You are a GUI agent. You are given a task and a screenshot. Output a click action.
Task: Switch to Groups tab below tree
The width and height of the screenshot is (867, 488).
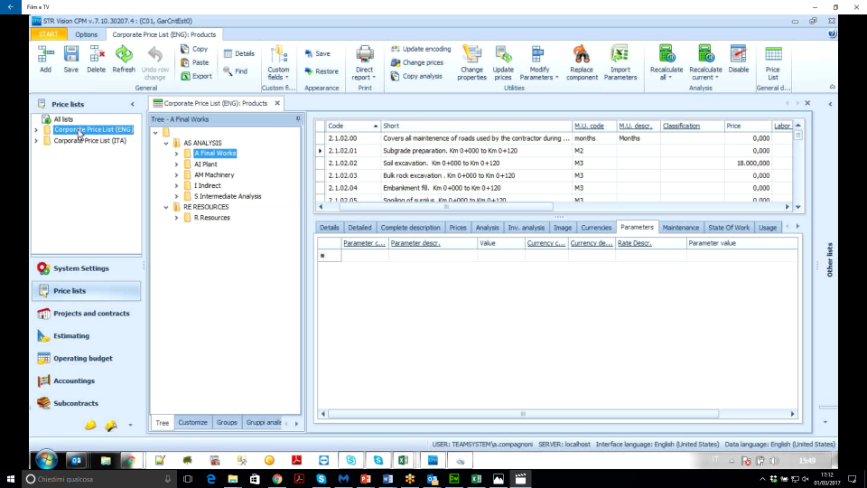tap(227, 422)
